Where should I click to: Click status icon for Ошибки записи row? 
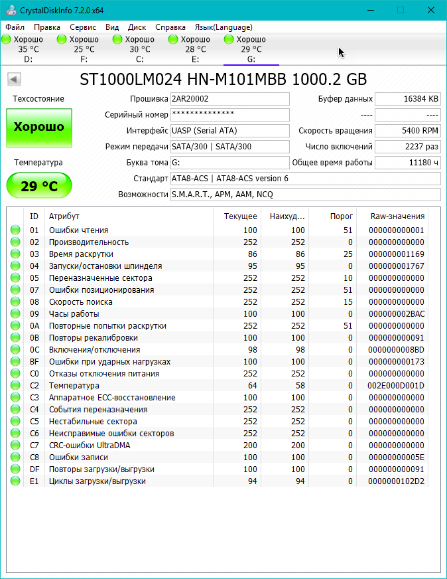15,457
